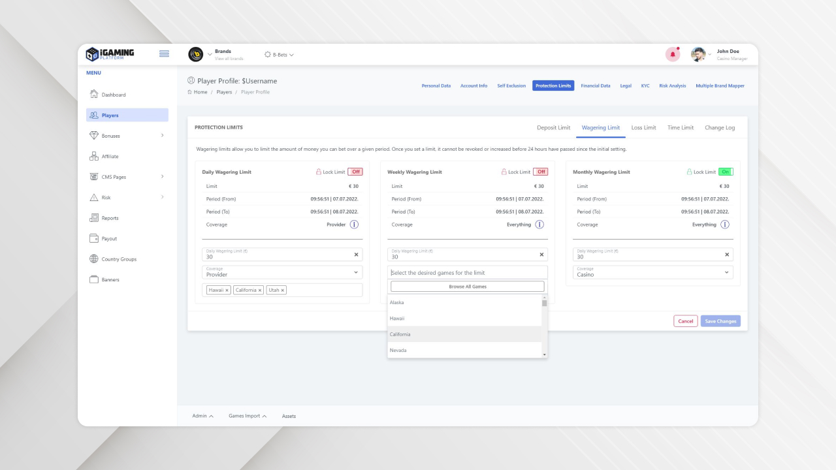Click info icon in Weekly Wagering coverage
Screen dimensions: 836x470
(539, 225)
